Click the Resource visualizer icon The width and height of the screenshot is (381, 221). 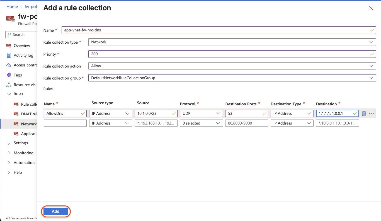(x=9, y=85)
